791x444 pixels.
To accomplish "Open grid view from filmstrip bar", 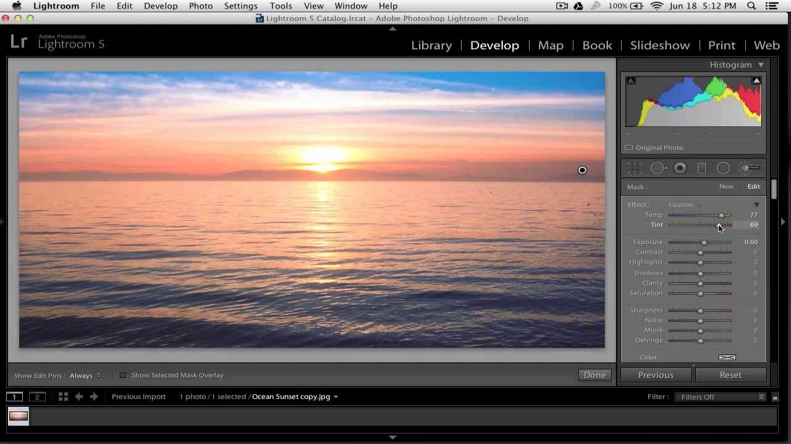I will [x=63, y=397].
